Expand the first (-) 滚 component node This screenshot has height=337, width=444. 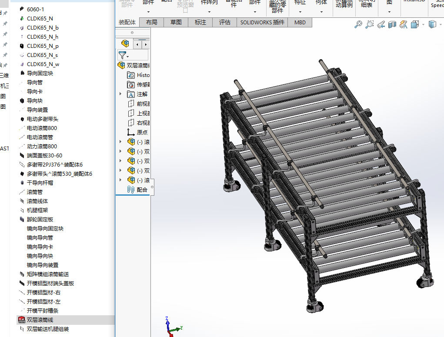pyautogui.click(x=120, y=142)
